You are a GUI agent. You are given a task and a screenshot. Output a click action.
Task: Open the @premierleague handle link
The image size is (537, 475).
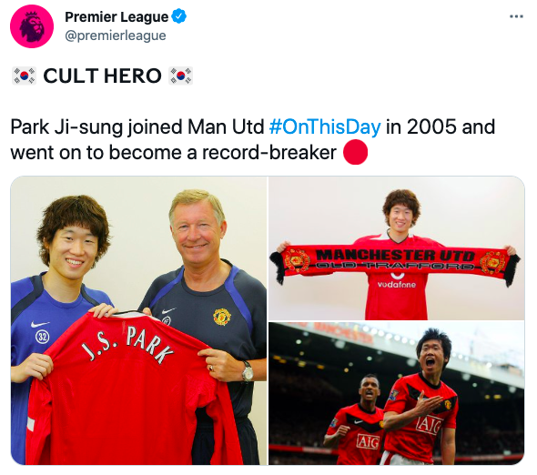coord(116,35)
